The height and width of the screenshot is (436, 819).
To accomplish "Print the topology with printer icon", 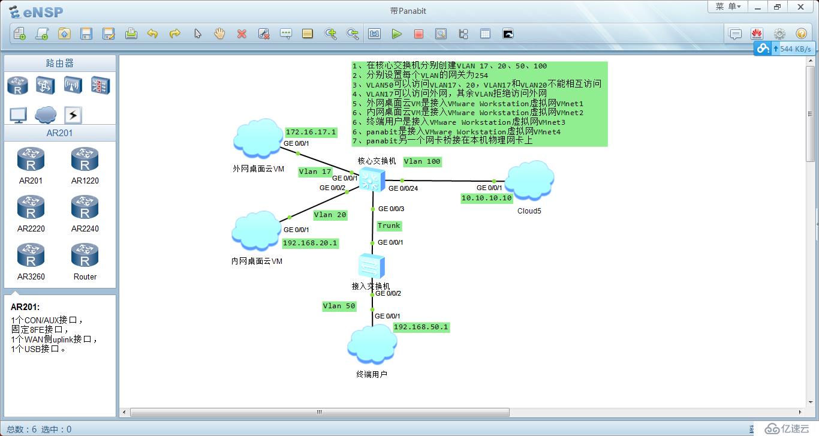I will [131, 34].
